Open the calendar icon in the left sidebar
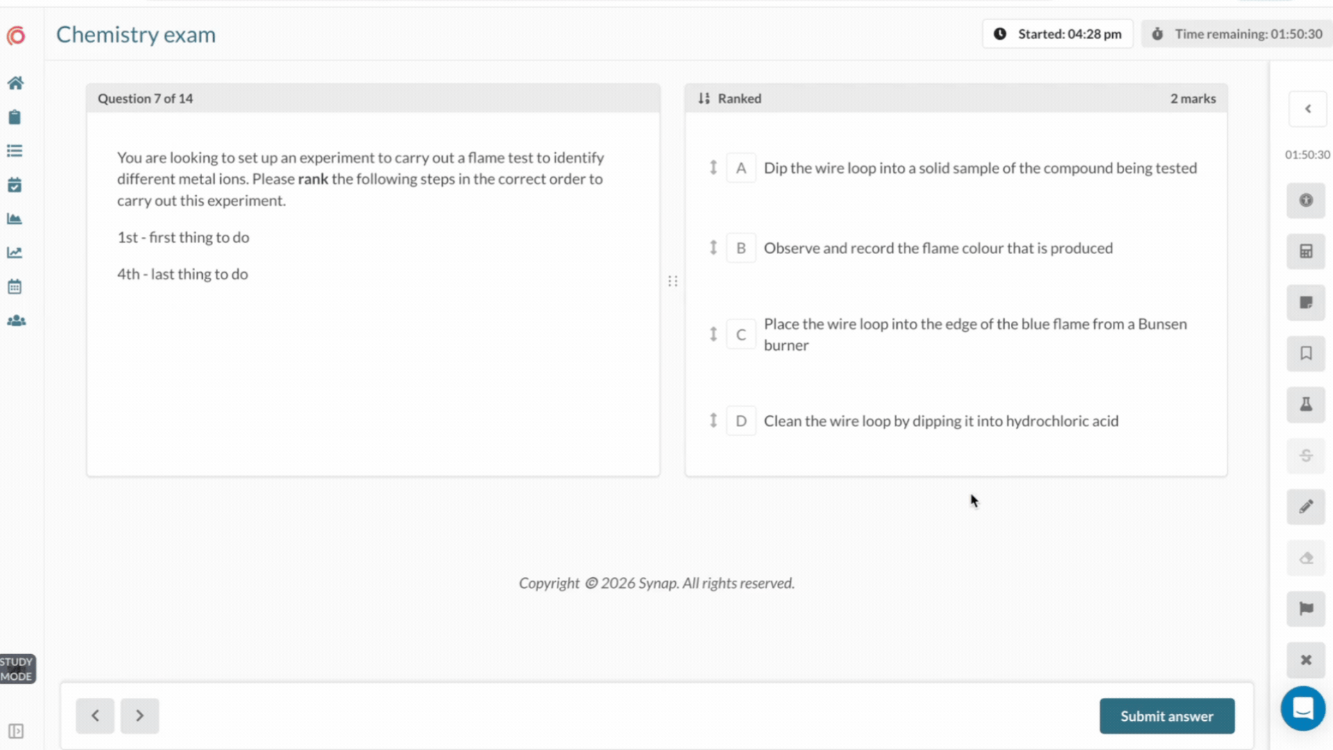The image size is (1333, 750). (15, 287)
